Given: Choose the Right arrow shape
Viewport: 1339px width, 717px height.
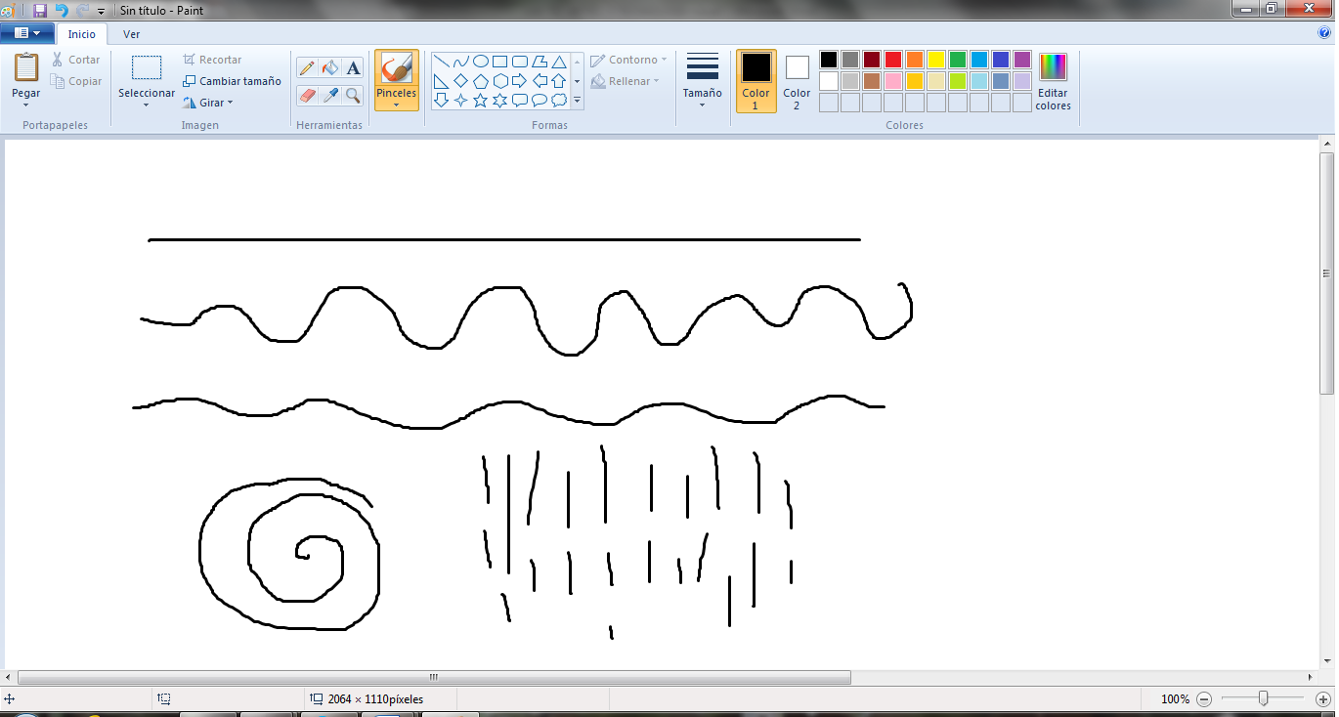Looking at the screenshot, I should [519, 80].
